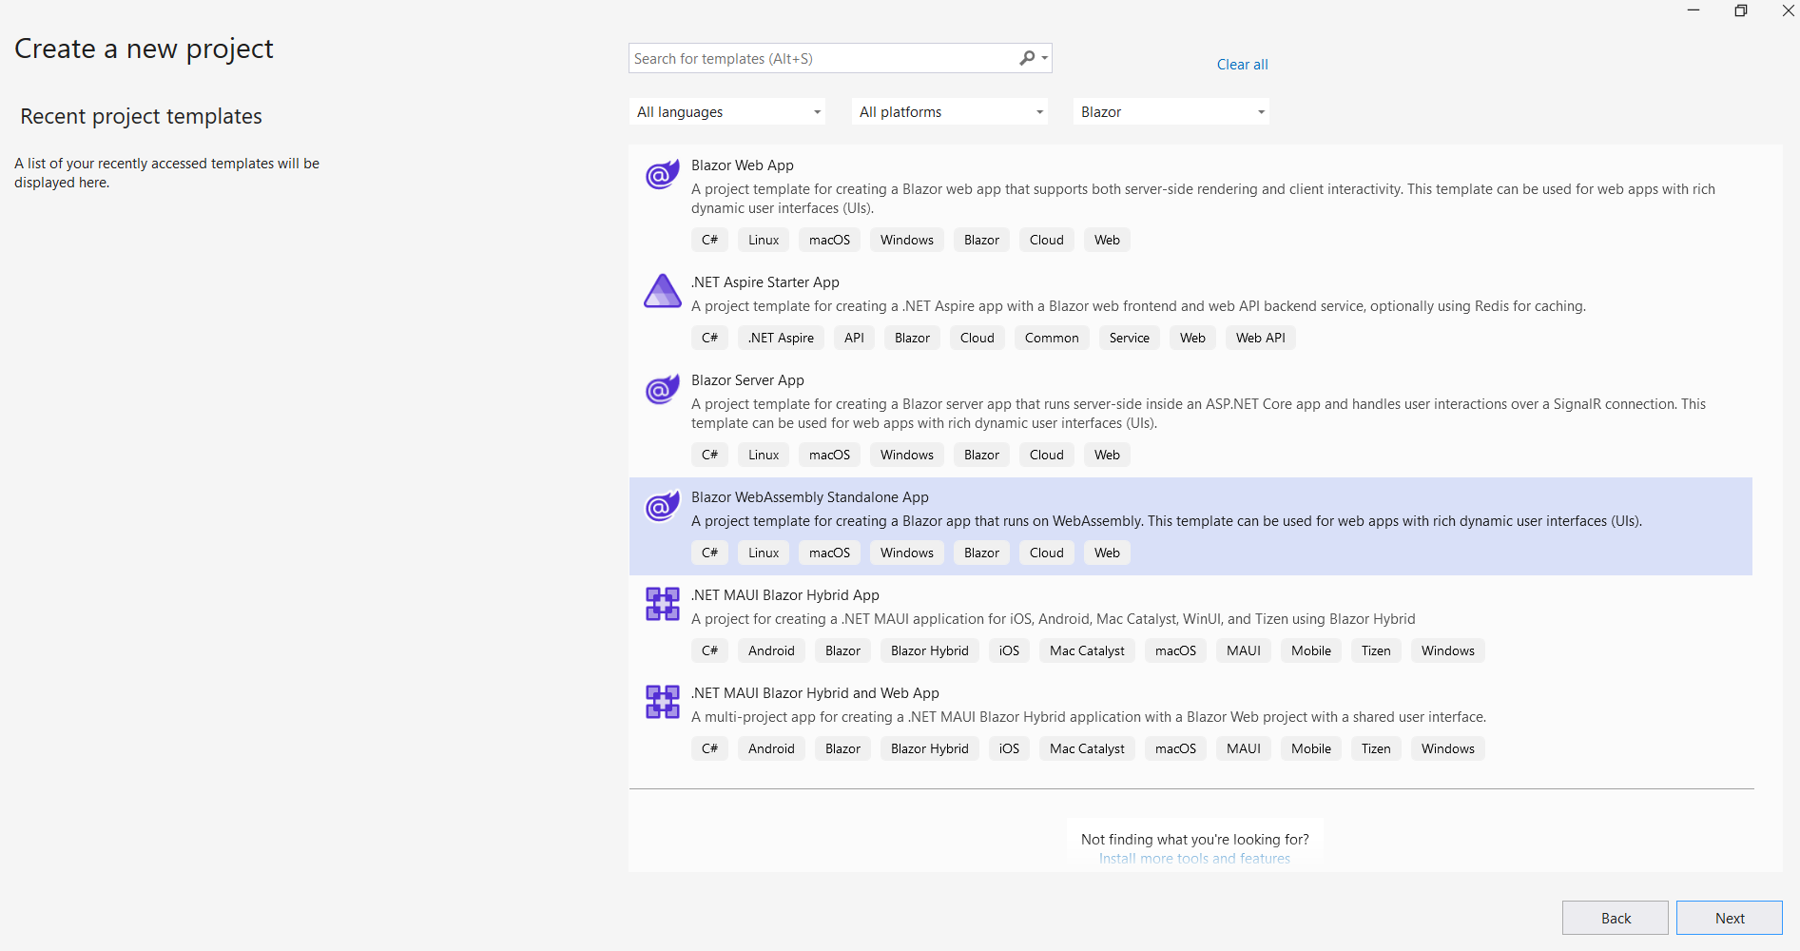The image size is (1800, 951).
Task: Click the Windows tag under Blazor Web App
Action: point(906,239)
